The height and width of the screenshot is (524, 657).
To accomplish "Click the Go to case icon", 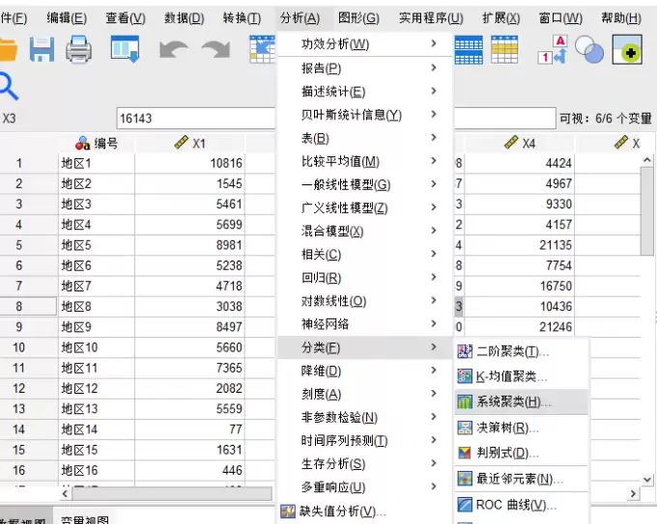I will pyautogui.click(x=262, y=49).
